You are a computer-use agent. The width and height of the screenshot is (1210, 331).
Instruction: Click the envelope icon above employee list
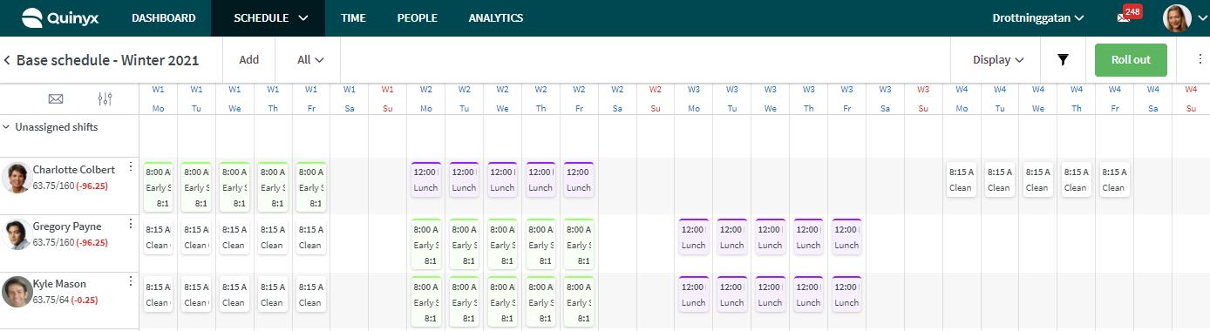point(56,98)
